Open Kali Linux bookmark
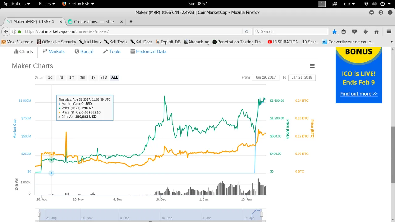The height and width of the screenshot is (222, 395). (90, 42)
